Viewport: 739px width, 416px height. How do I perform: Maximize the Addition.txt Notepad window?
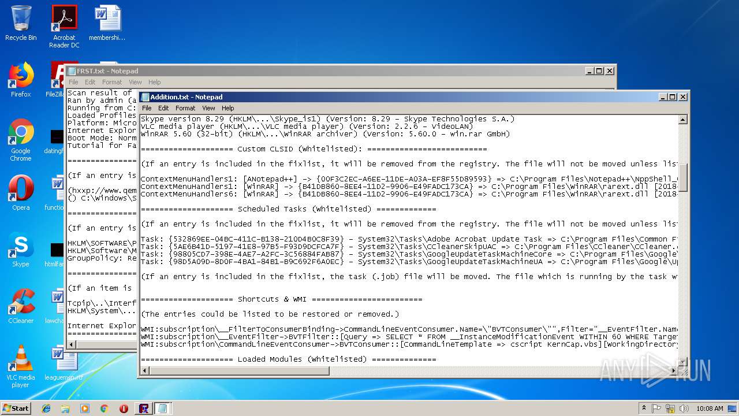(x=673, y=97)
